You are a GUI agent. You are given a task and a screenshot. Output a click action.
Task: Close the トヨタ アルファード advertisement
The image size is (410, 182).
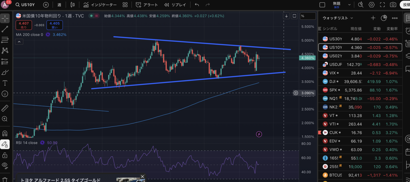[x=143, y=177]
